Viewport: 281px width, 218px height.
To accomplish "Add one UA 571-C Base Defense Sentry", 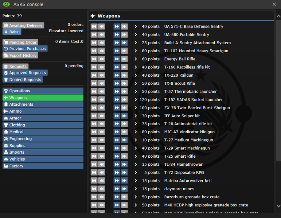I will 117,27.
